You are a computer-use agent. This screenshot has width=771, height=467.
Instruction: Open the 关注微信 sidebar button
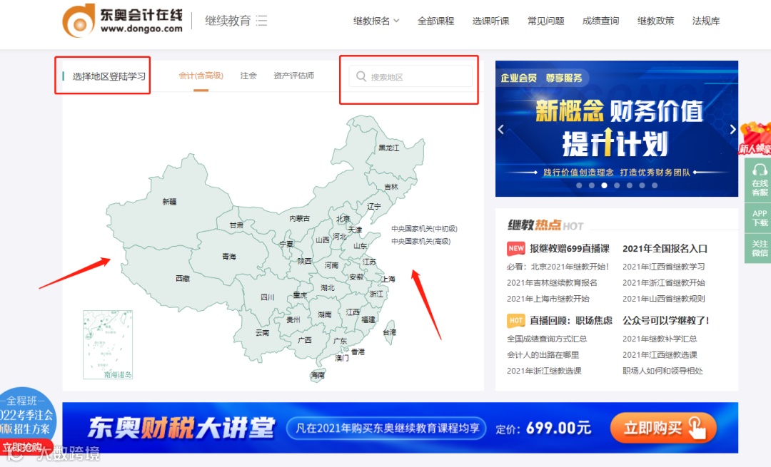pos(759,248)
